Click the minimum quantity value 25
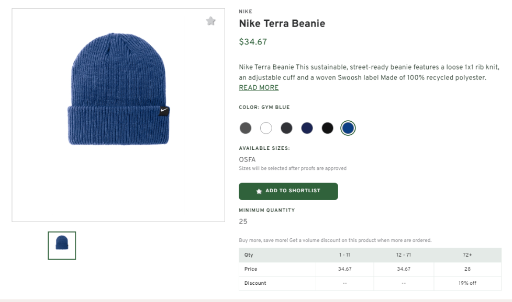The height and width of the screenshot is (302, 512). 242,221
